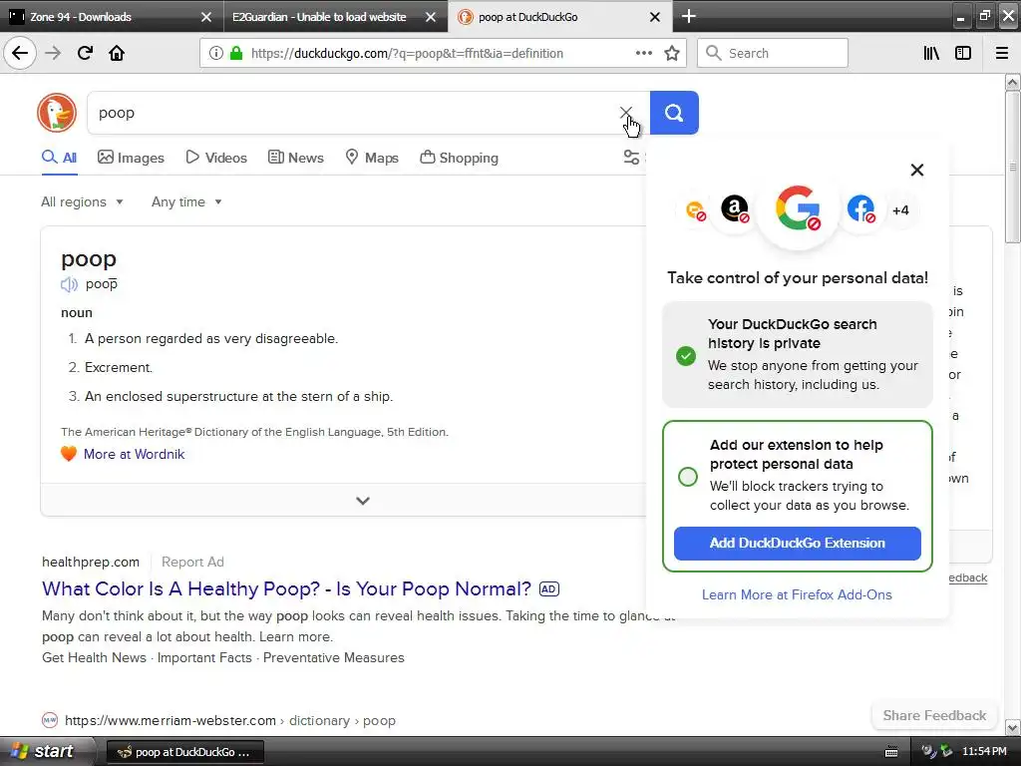Viewport: 1021px width, 766px height.
Task: Open the merriam-webster.com result URL
Action: (x=230, y=720)
